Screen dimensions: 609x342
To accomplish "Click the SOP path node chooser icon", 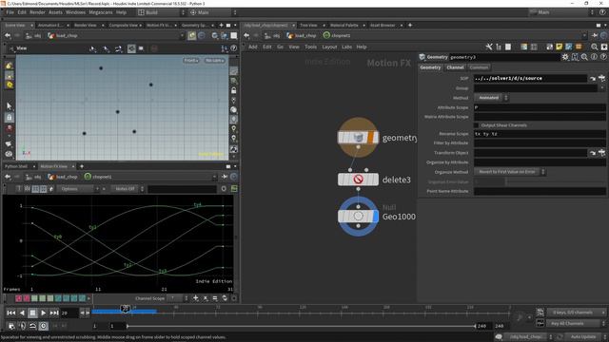I will click(x=602, y=78).
